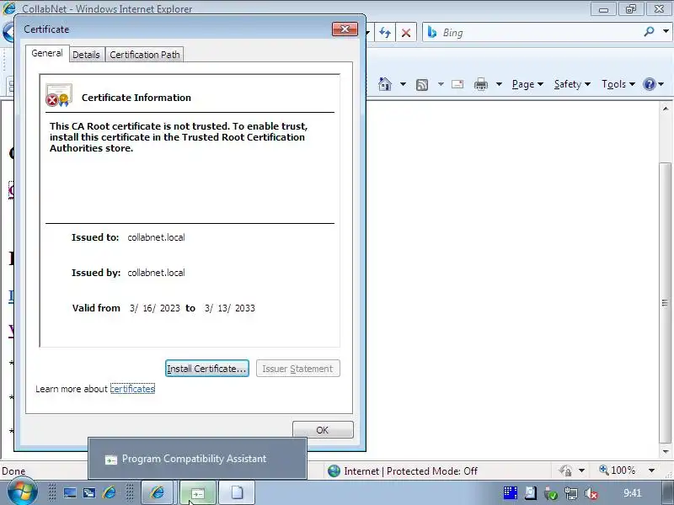The image size is (674, 505).
Task: Expand the Bing search provider dropdown
Action: [666, 31]
